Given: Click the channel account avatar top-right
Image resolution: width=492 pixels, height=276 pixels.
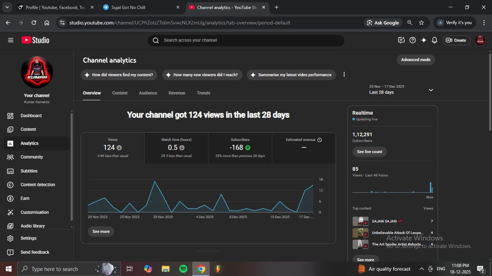Looking at the screenshot, I should tap(480, 40).
